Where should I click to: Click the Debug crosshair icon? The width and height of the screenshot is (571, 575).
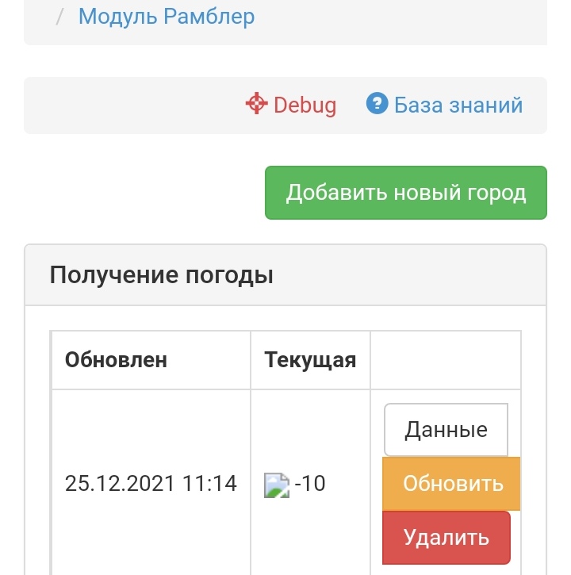(x=256, y=104)
